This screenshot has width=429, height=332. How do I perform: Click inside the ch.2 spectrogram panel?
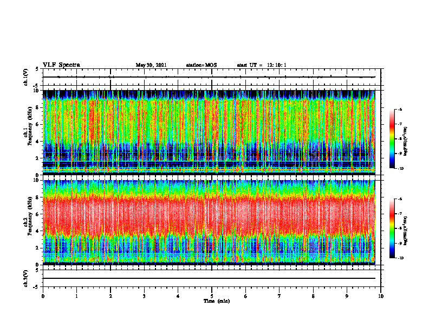click(x=209, y=222)
